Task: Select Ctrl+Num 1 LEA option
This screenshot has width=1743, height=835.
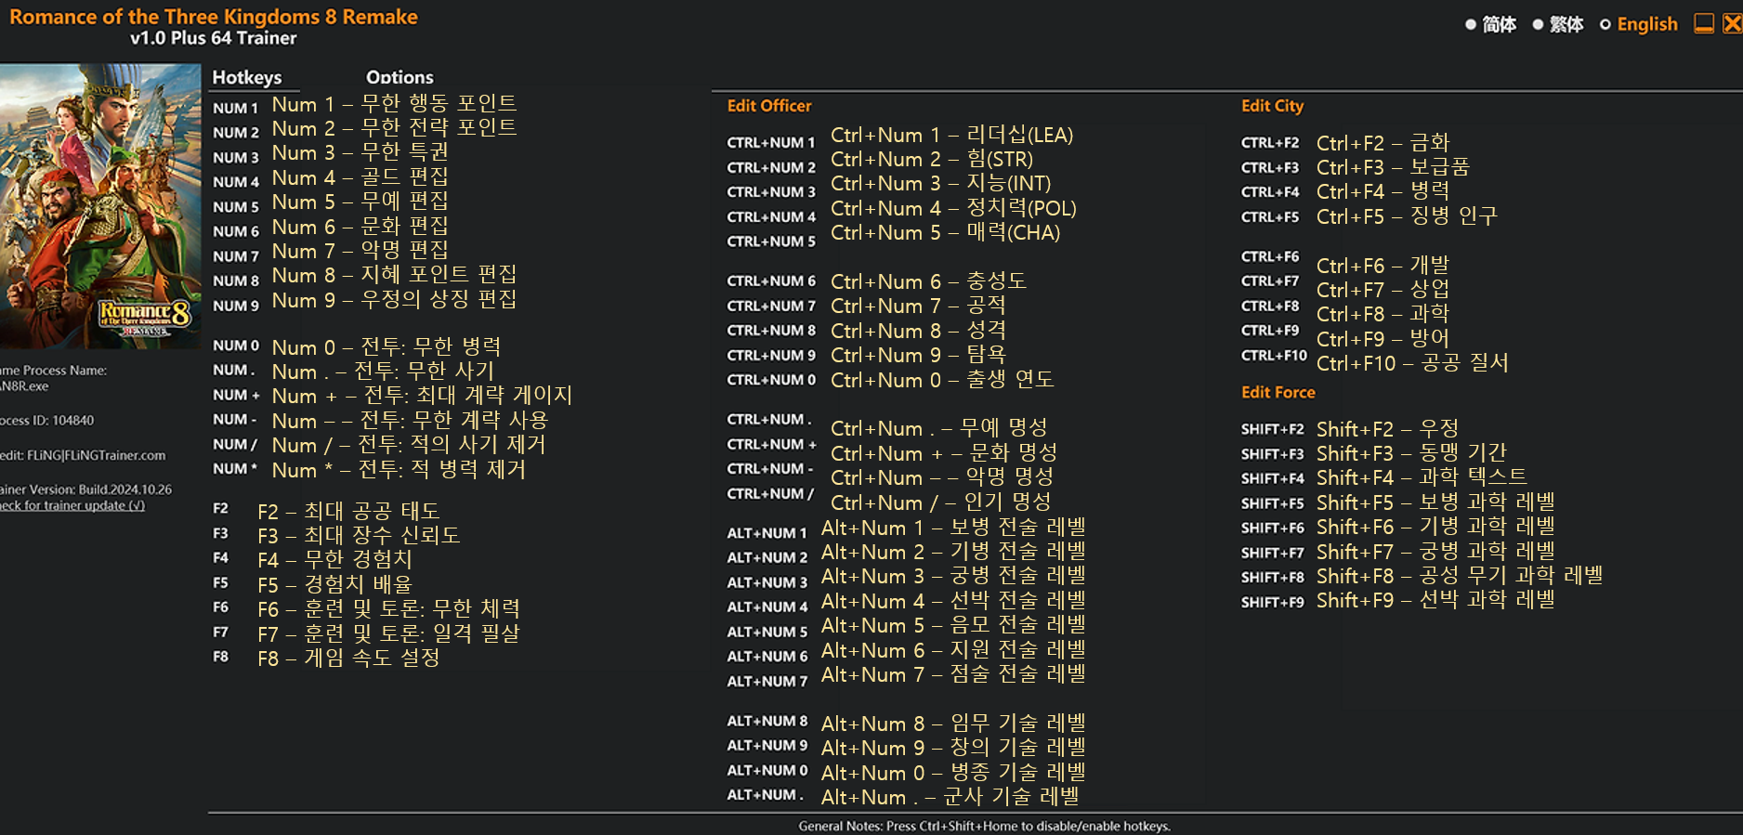Action: 952,136
